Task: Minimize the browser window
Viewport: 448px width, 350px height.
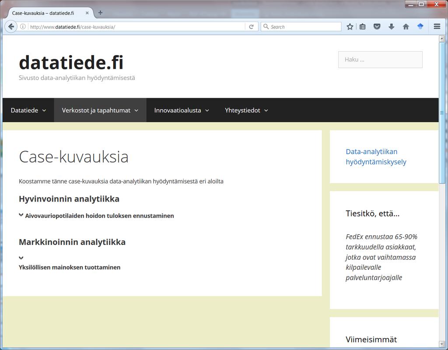Action: tap(411, 4)
